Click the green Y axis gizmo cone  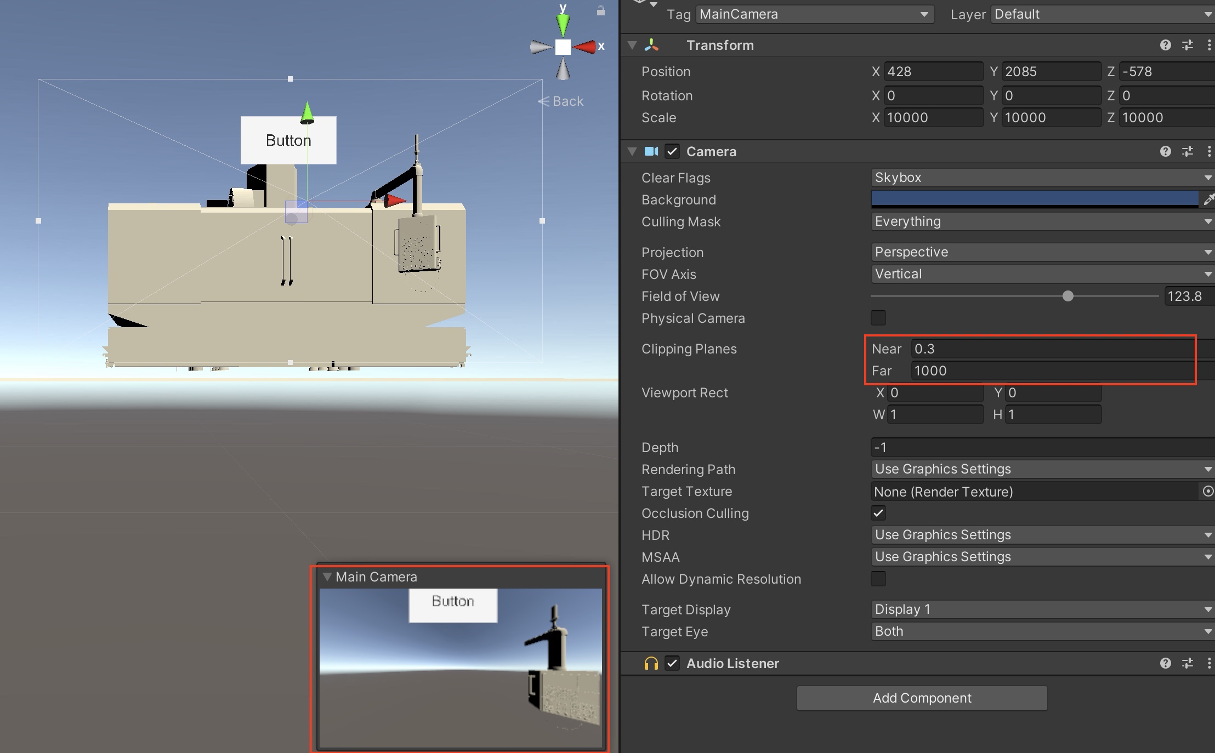(563, 26)
